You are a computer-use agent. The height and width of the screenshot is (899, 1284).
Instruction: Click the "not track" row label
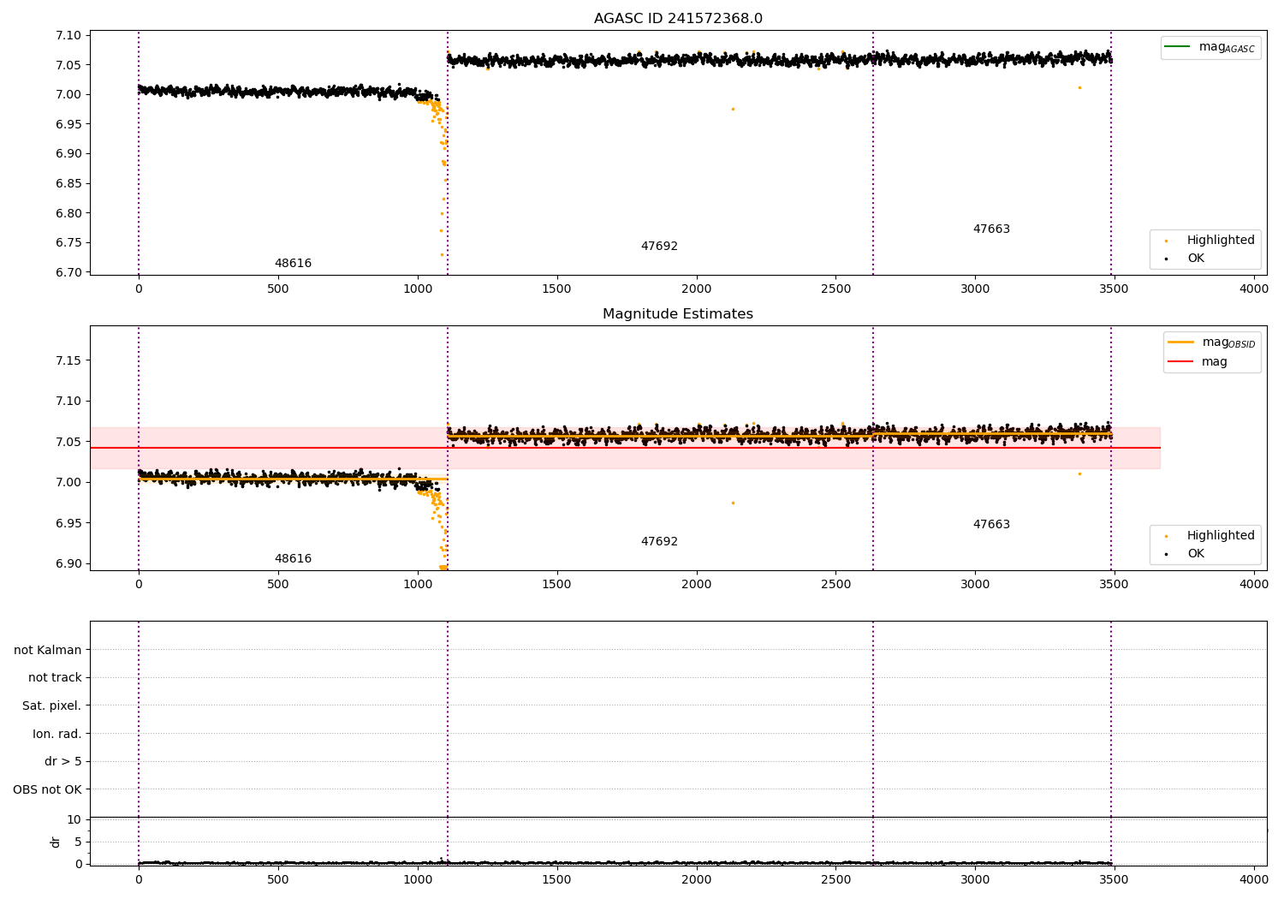click(x=55, y=677)
